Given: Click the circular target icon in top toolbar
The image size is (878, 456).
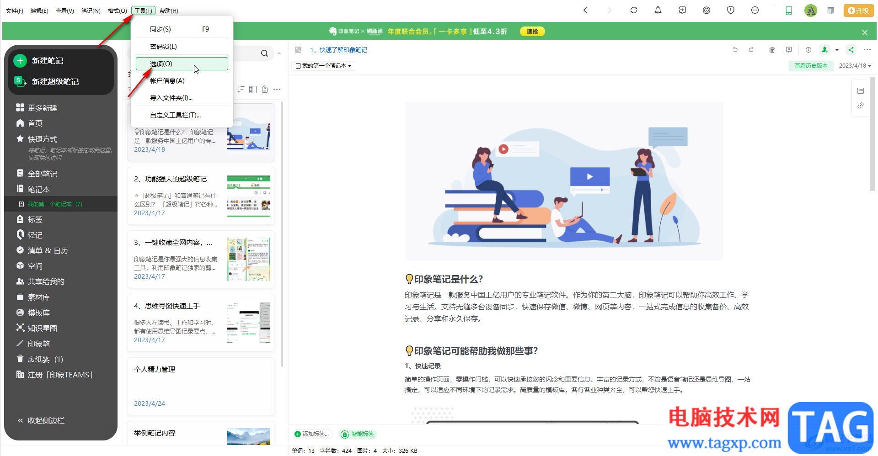Looking at the screenshot, I should click(707, 10).
